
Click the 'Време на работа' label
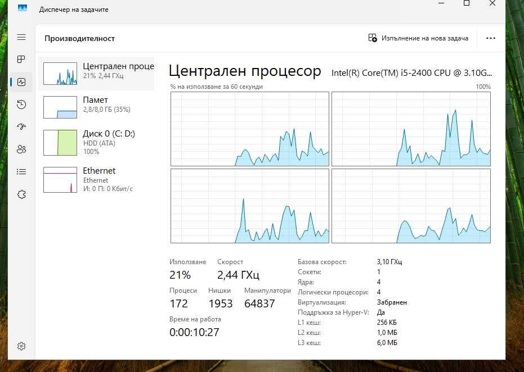195,319
